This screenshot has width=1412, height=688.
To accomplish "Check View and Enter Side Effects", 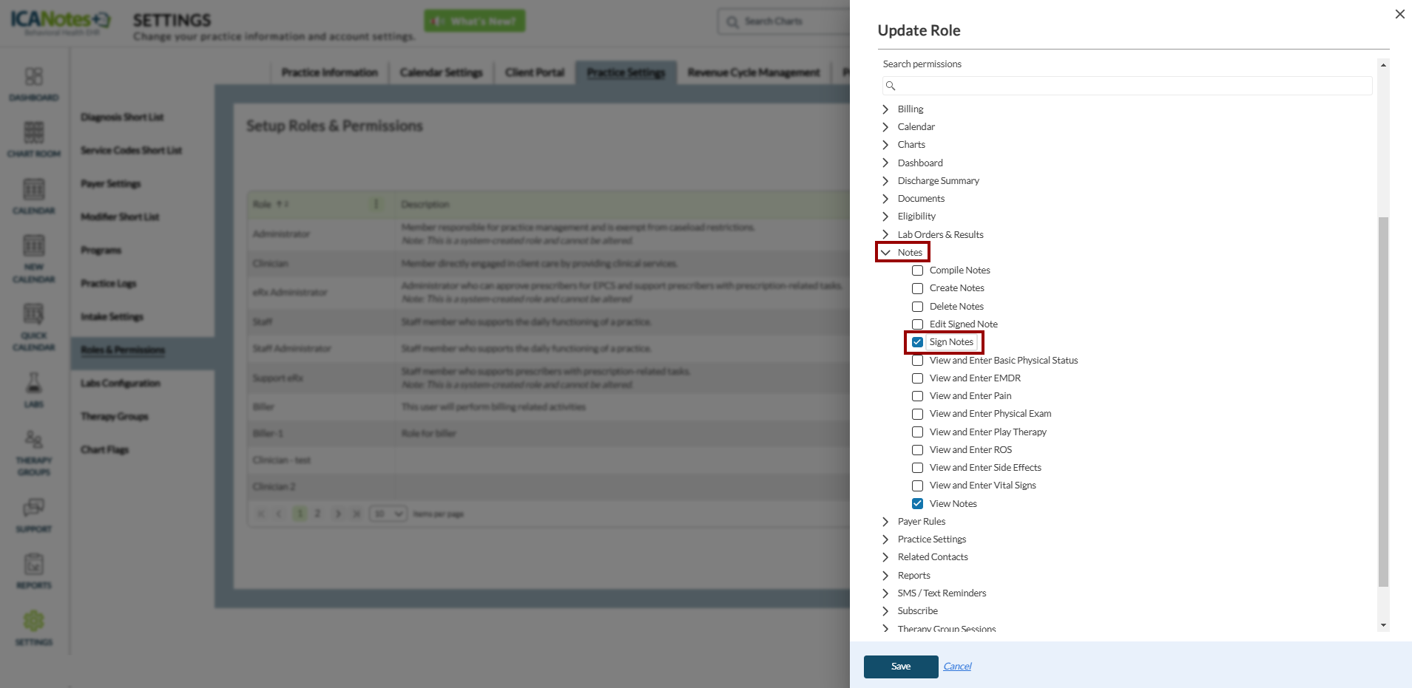I will click(x=917, y=468).
